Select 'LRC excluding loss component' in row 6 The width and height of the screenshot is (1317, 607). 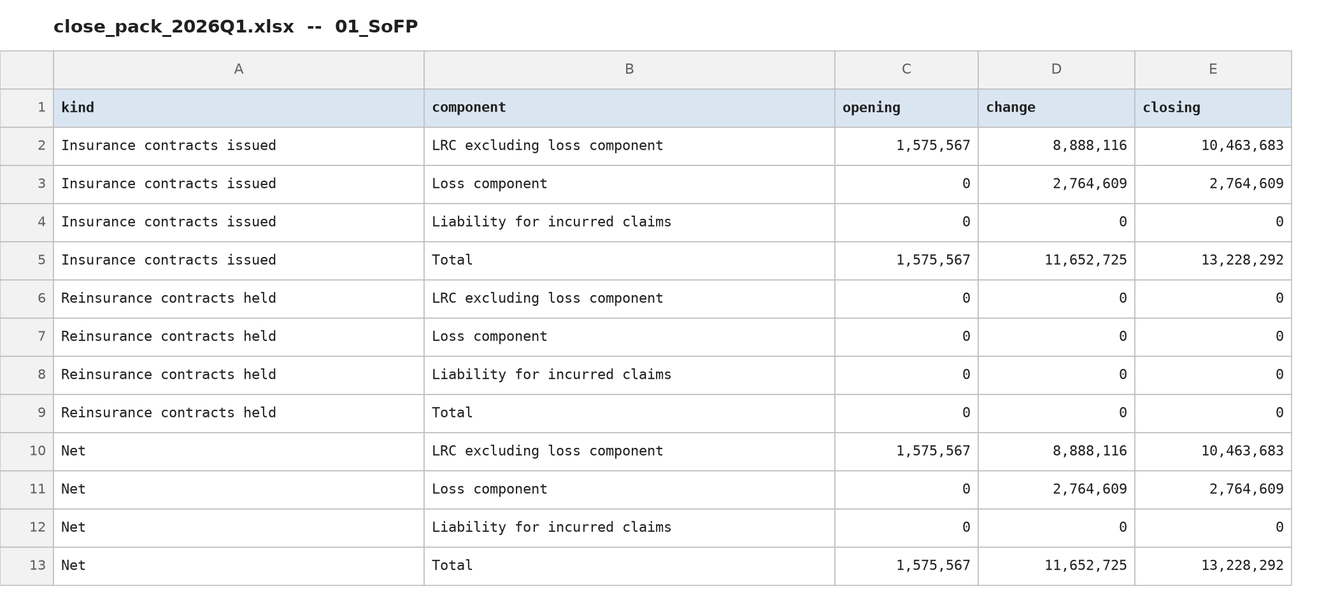coord(629,299)
